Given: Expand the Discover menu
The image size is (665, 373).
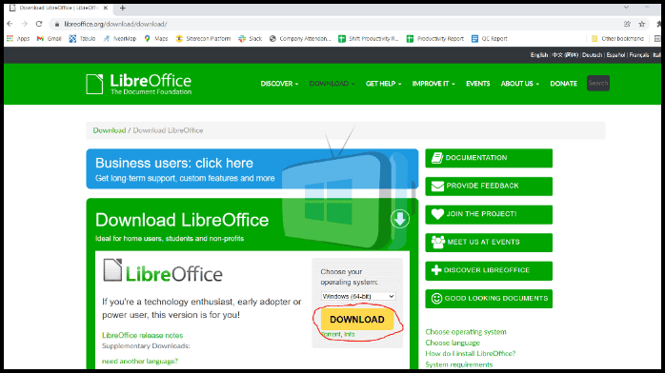Looking at the screenshot, I should (x=279, y=84).
